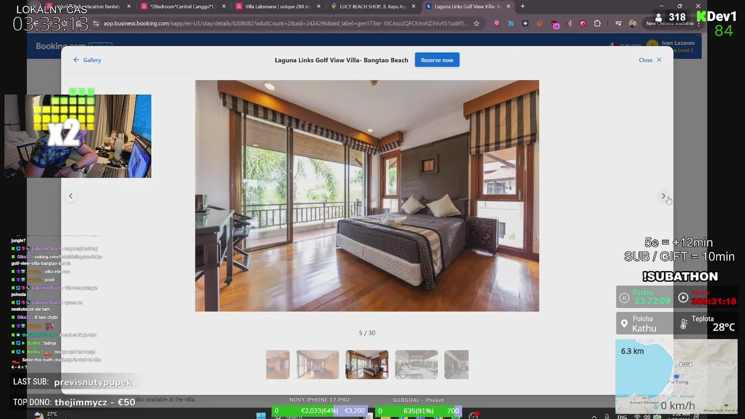The image size is (745, 419).
Task: Open the Chrome profile avatar
Action: tap(633, 23)
